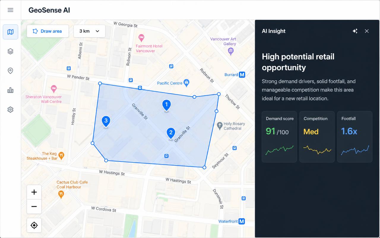This screenshot has width=380, height=238.
Task: Click the 'W Georgia St' street label
Action: tap(126, 24)
